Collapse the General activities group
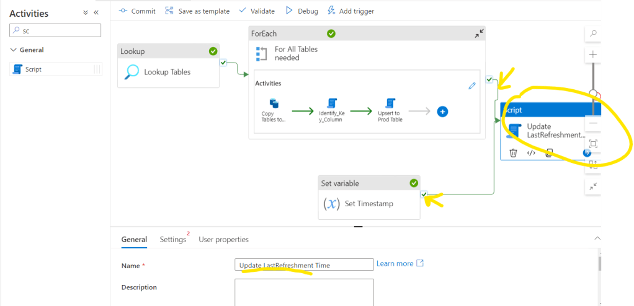The image size is (634, 306). (14, 50)
